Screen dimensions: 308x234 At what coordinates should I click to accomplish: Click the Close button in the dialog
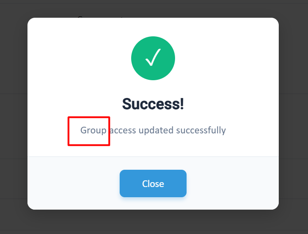point(153,183)
